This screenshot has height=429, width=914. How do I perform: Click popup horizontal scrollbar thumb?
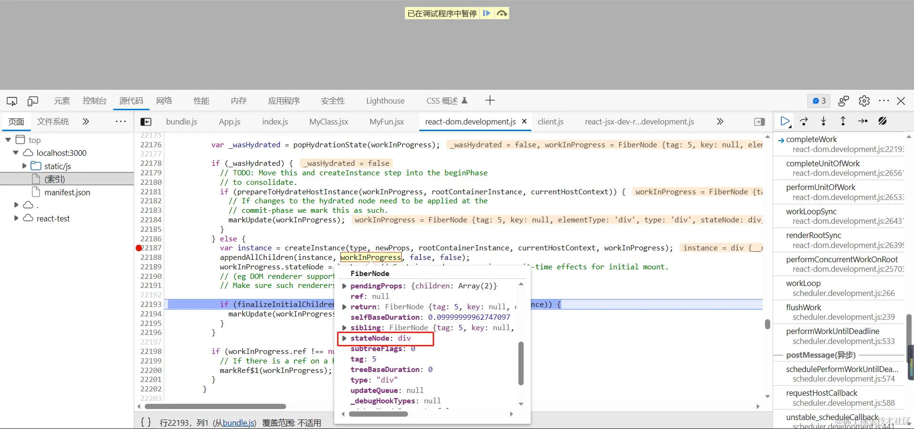pyautogui.click(x=378, y=414)
